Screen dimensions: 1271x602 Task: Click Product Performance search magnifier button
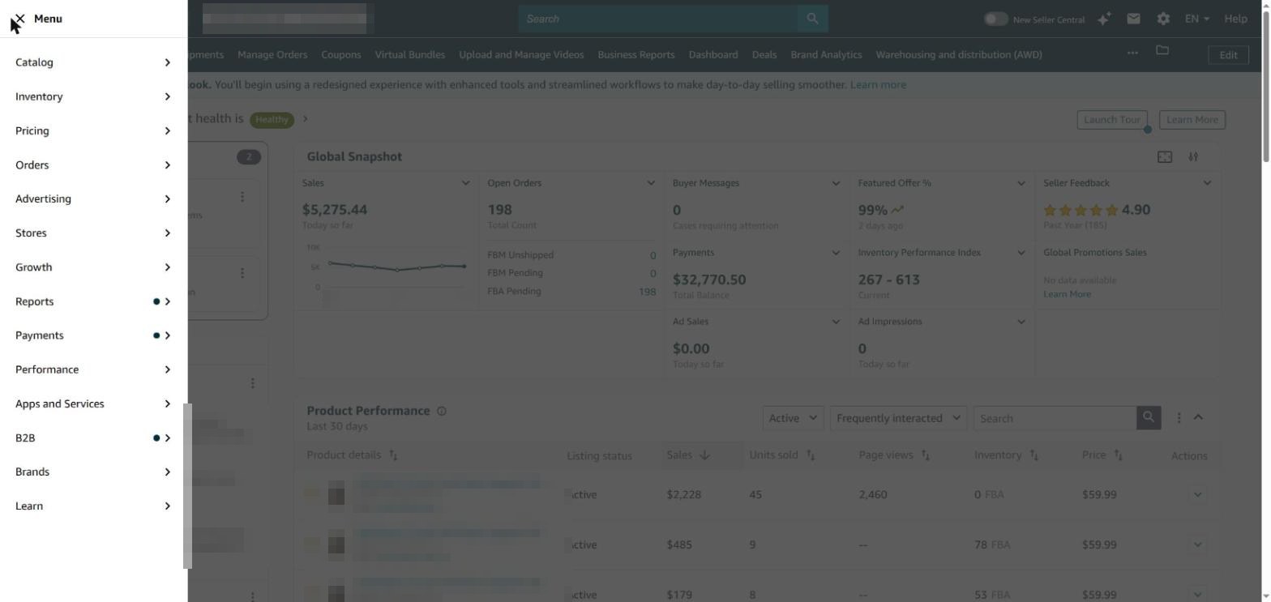[x=1149, y=418]
